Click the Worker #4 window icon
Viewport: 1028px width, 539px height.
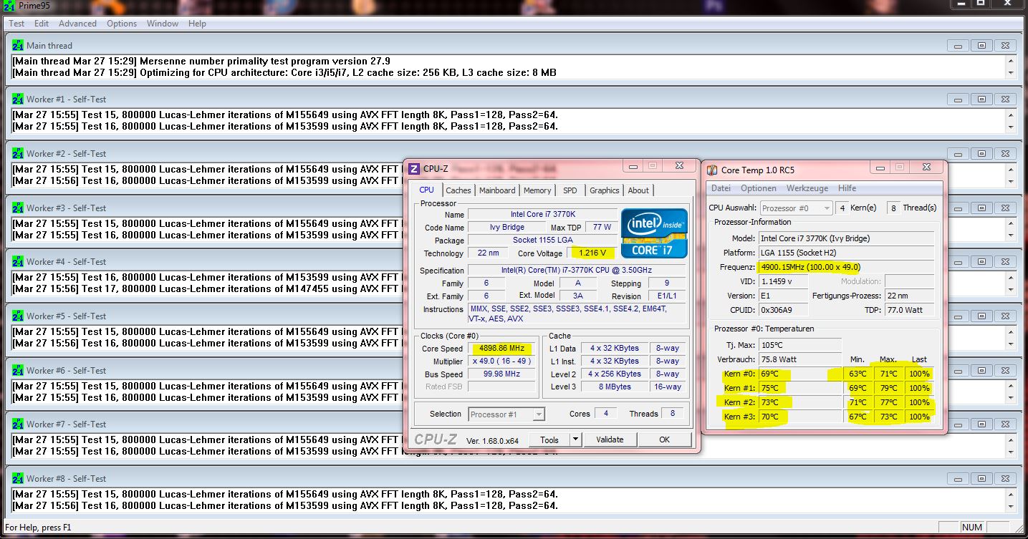[18, 261]
